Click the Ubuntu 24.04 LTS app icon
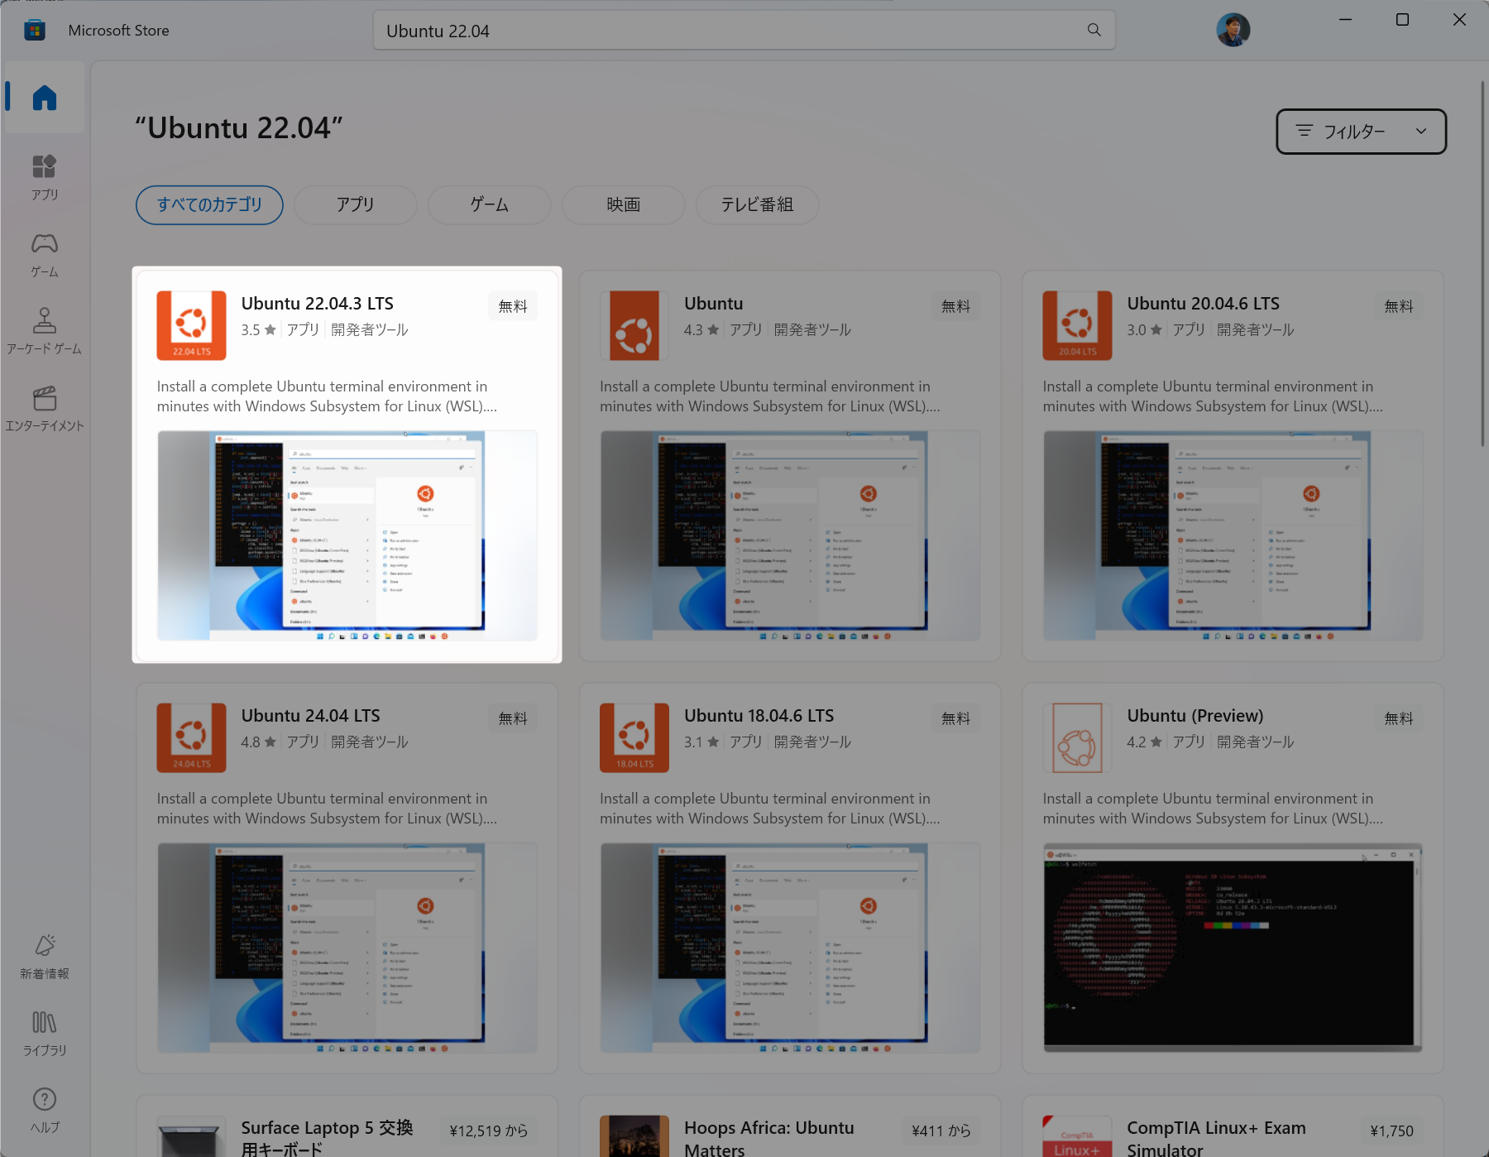 [x=191, y=737]
